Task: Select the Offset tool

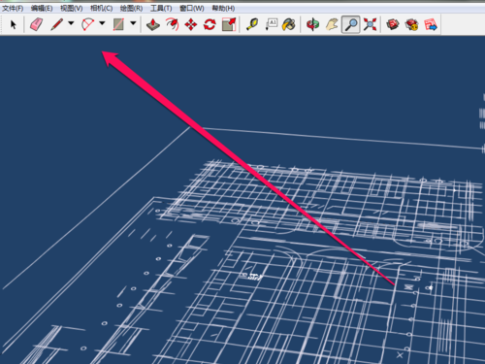Action: (x=172, y=24)
